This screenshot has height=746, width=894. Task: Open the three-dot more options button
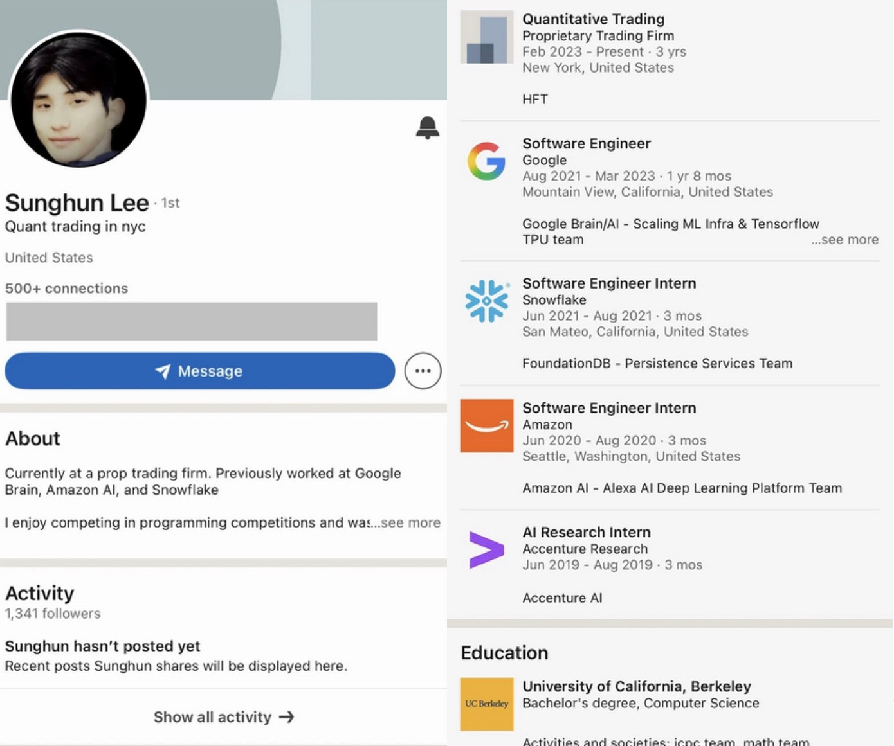tap(423, 371)
